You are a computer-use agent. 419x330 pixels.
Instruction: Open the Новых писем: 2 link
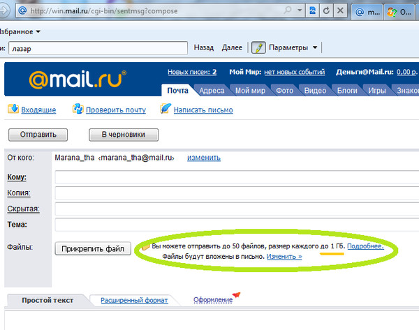pyautogui.click(x=192, y=72)
